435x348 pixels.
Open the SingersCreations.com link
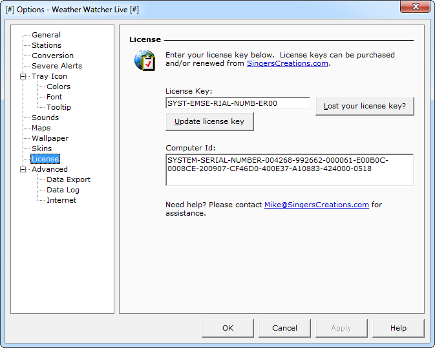(x=288, y=63)
